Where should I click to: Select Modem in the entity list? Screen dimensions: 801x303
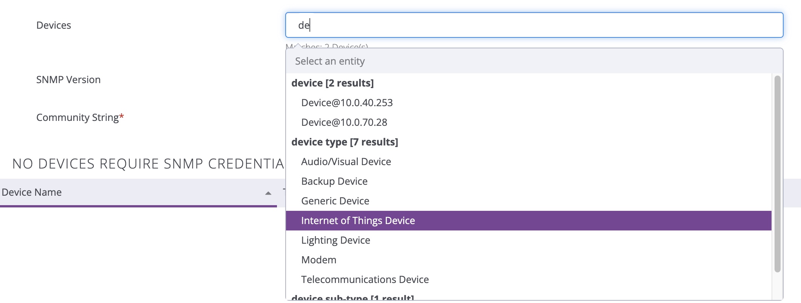click(x=319, y=260)
